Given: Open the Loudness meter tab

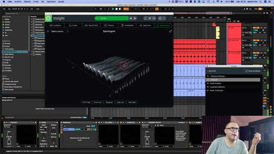Looking at the screenshot, I should (x=55, y=25).
